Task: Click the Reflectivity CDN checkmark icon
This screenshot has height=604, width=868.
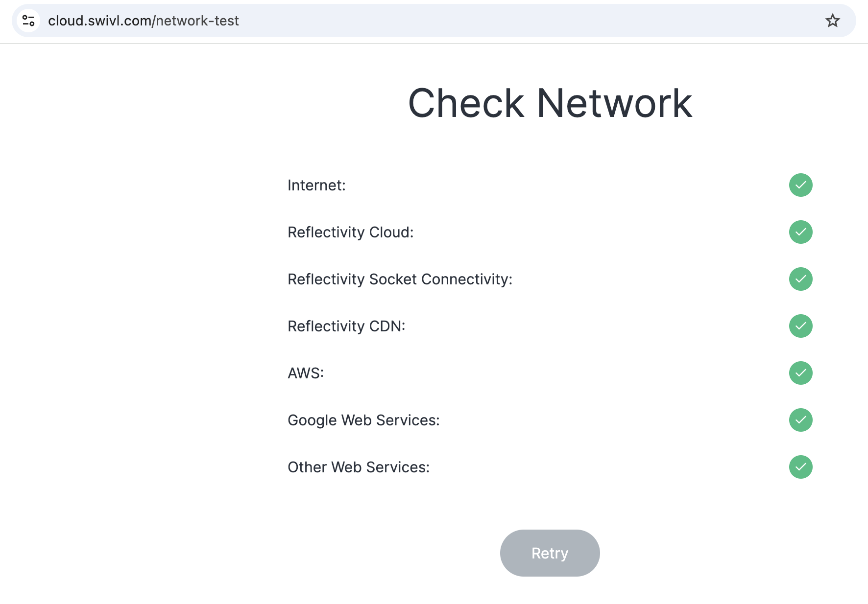Action: point(800,326)
